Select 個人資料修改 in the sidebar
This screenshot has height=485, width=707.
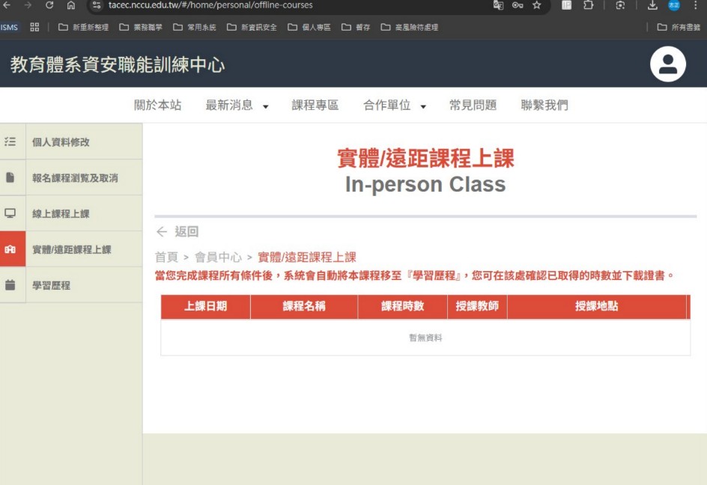(61, 142)
